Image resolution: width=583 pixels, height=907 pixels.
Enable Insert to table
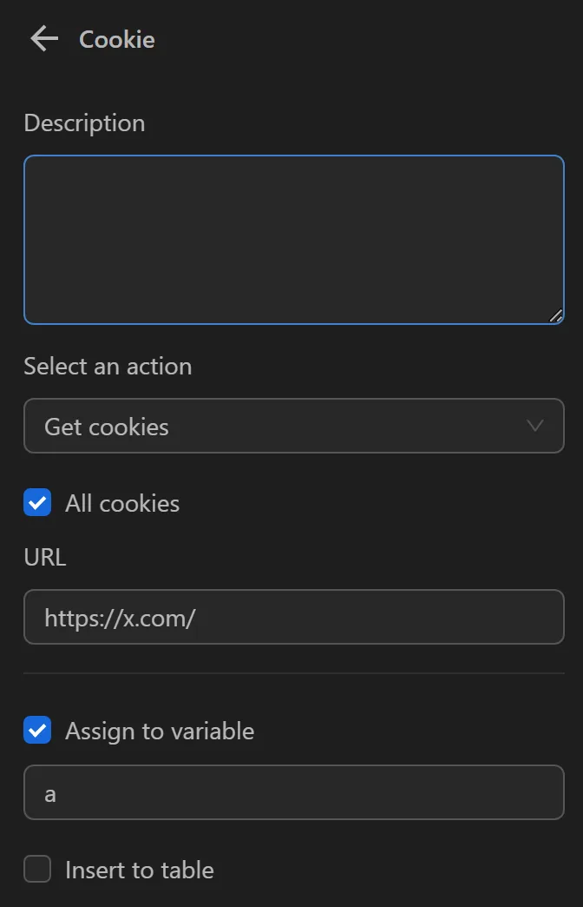click(x=37, y=870)
